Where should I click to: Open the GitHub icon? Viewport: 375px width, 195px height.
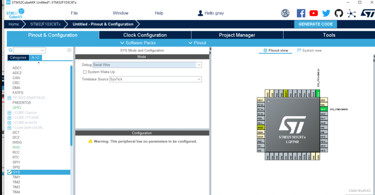(x=339, y=13)
